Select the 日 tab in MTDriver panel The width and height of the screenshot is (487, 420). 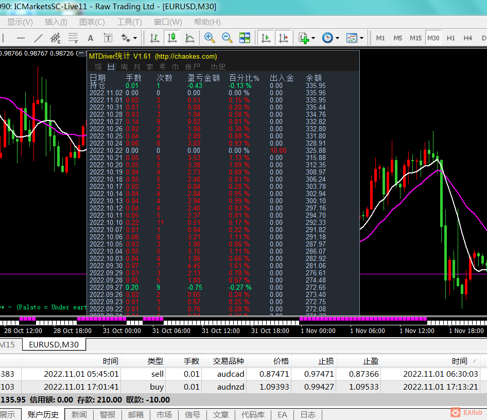pos(111,67)
